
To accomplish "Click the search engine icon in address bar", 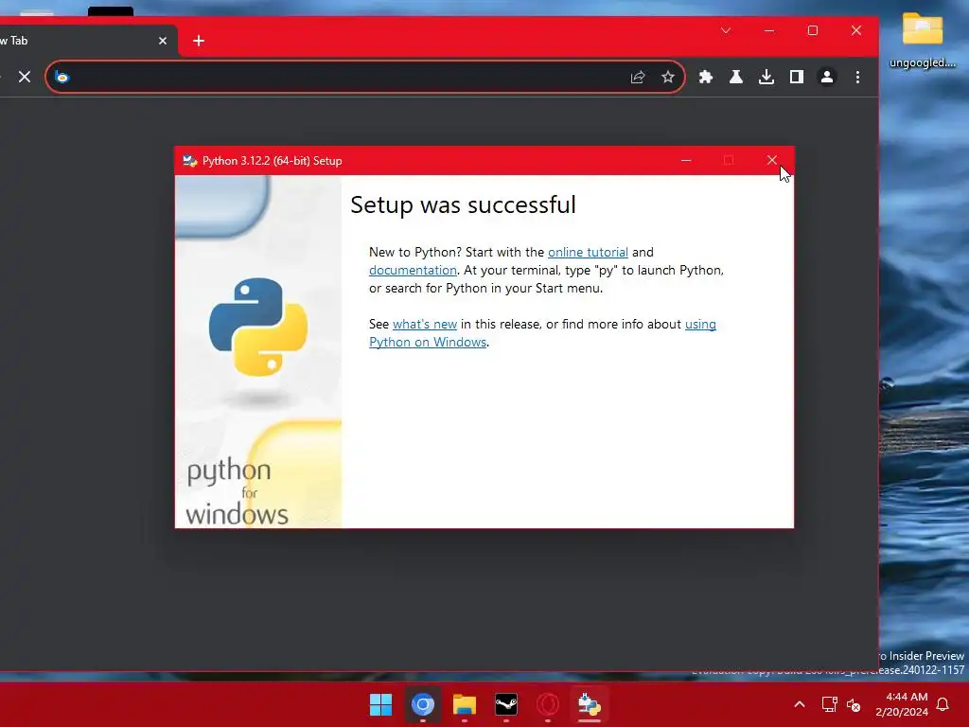I will [x=62, y=77].
